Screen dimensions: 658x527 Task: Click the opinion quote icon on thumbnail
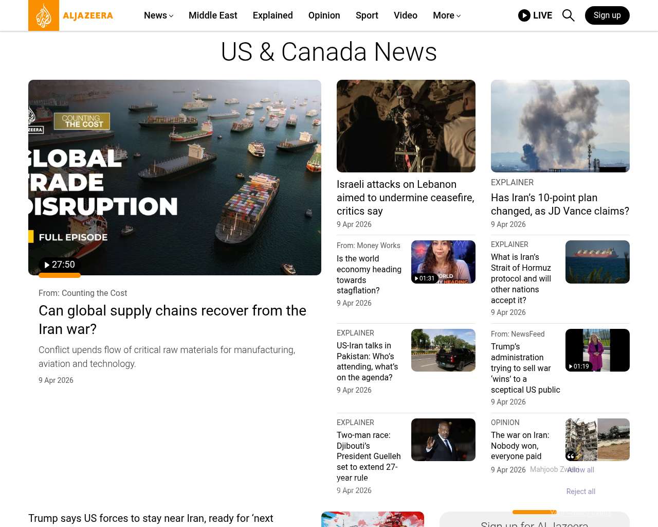tap(571, 456)
